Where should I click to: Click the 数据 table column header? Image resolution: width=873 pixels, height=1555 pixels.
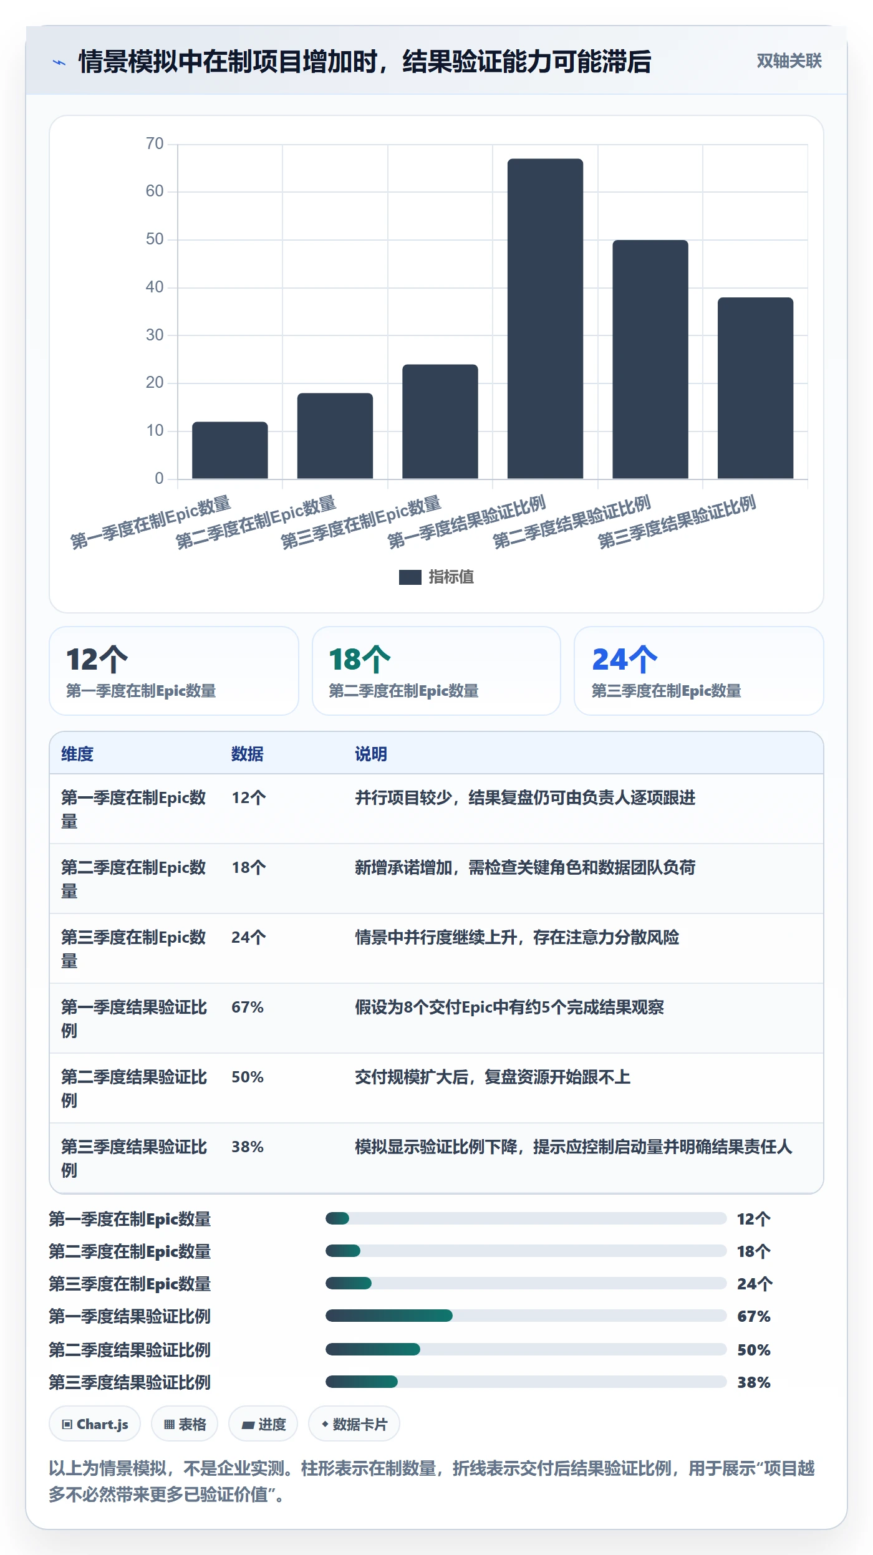pos(248,754)
